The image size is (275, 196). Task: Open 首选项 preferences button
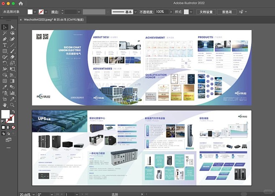pos(227,12)
